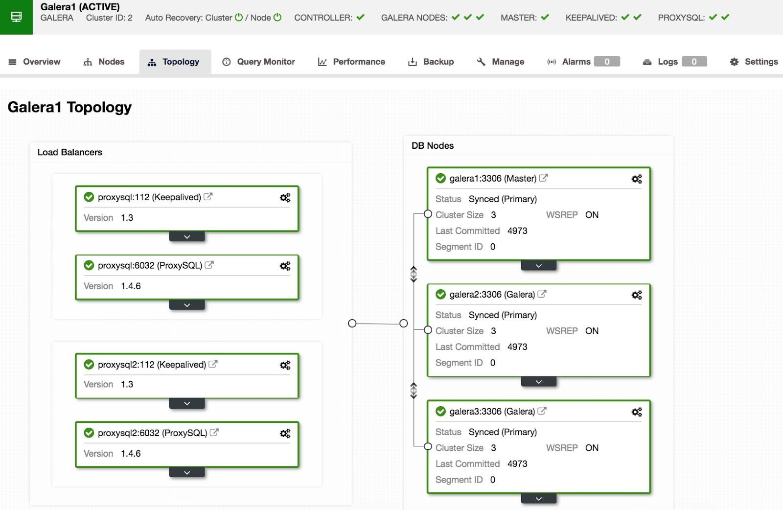
Task: Click the Cluster ID: 2 label
Action: pos(109,18)
